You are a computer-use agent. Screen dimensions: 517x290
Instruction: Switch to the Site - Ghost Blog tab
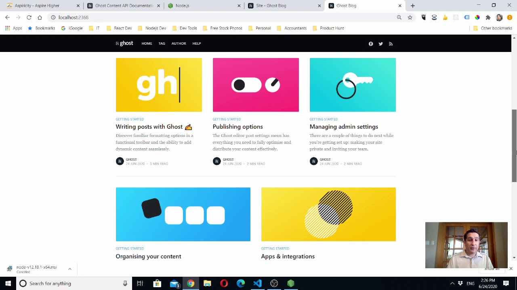tap(284, 6)
